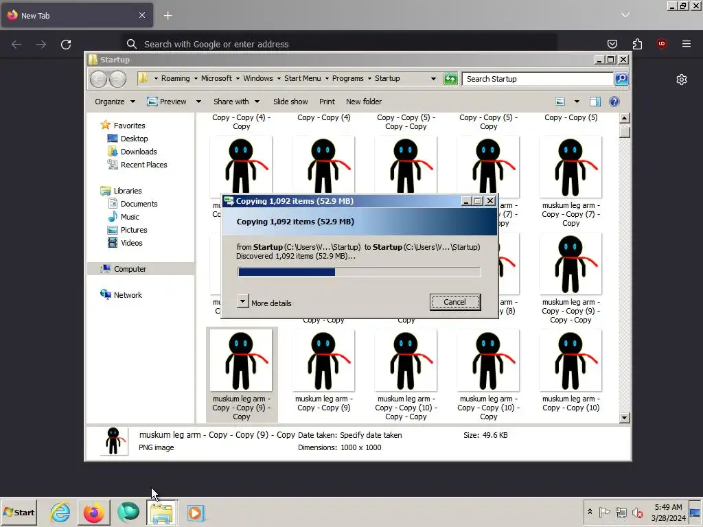Click the Action Center flag tray icon

point(604,512)
